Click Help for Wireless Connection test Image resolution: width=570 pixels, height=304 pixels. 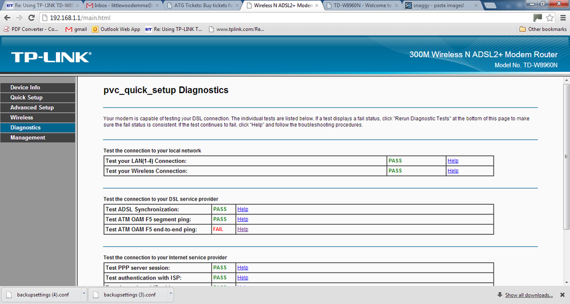click(x=453, y=170)
